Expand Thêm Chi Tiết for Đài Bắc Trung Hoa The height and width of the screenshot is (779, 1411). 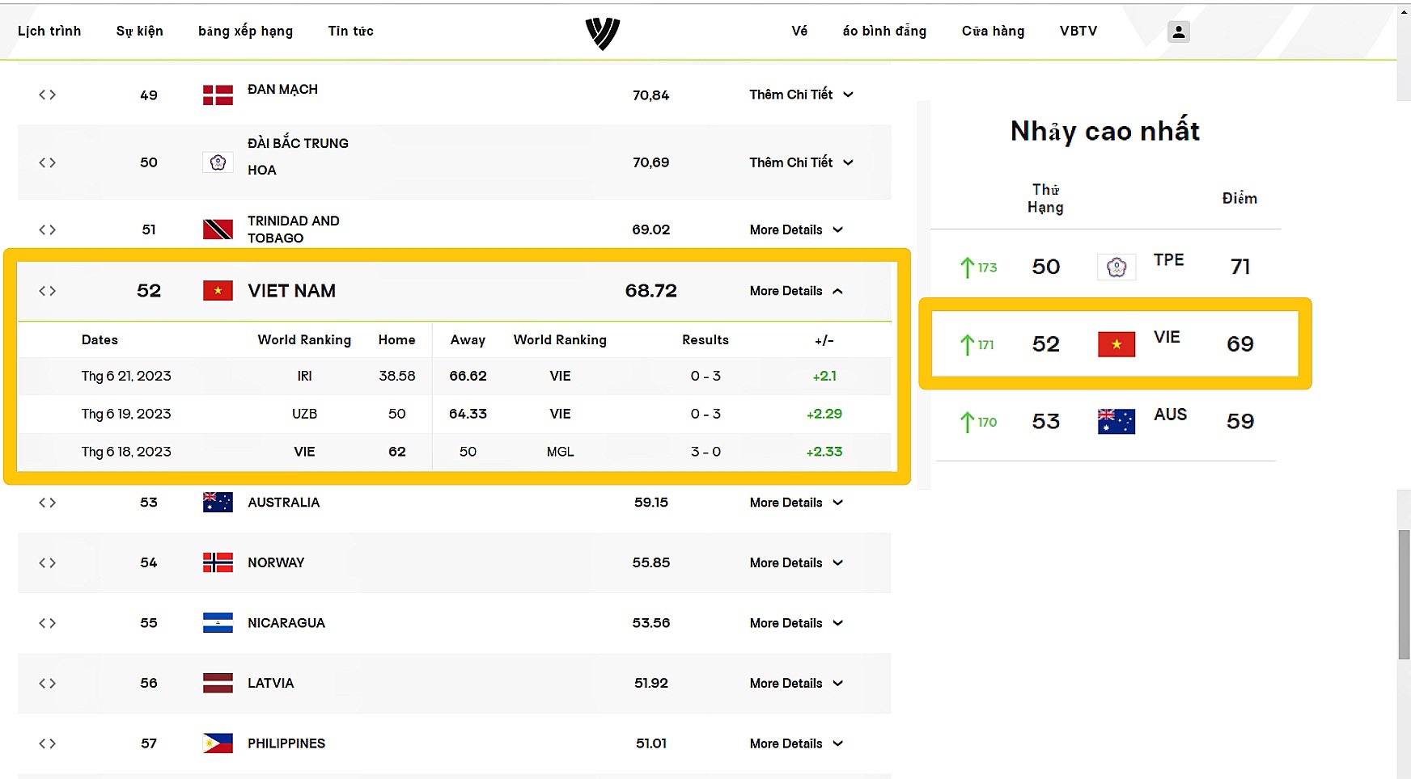pyautogui.click(x=801, y=162)
